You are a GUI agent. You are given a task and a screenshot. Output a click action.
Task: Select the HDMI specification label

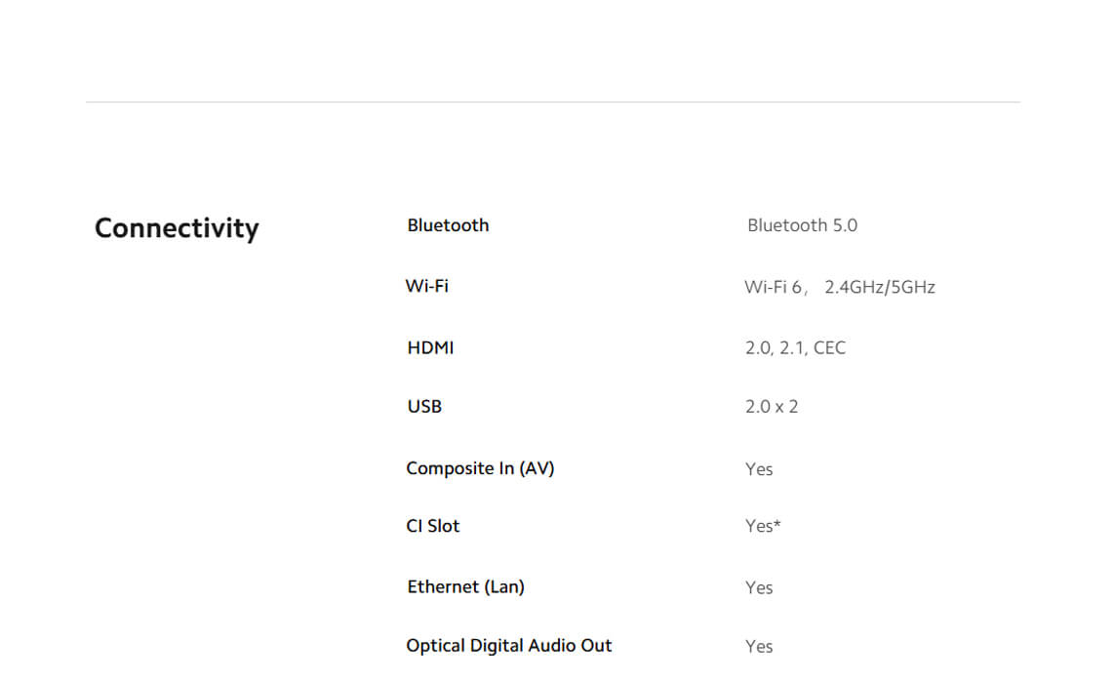tap(430, 347)
